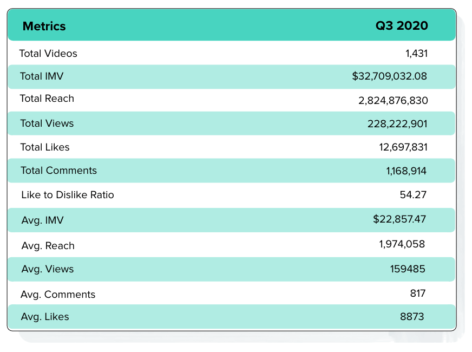Select the Like to Dislike Ratio label
Image resolution: width=472 pixels, height=352 pixels.
pos(68,195)
